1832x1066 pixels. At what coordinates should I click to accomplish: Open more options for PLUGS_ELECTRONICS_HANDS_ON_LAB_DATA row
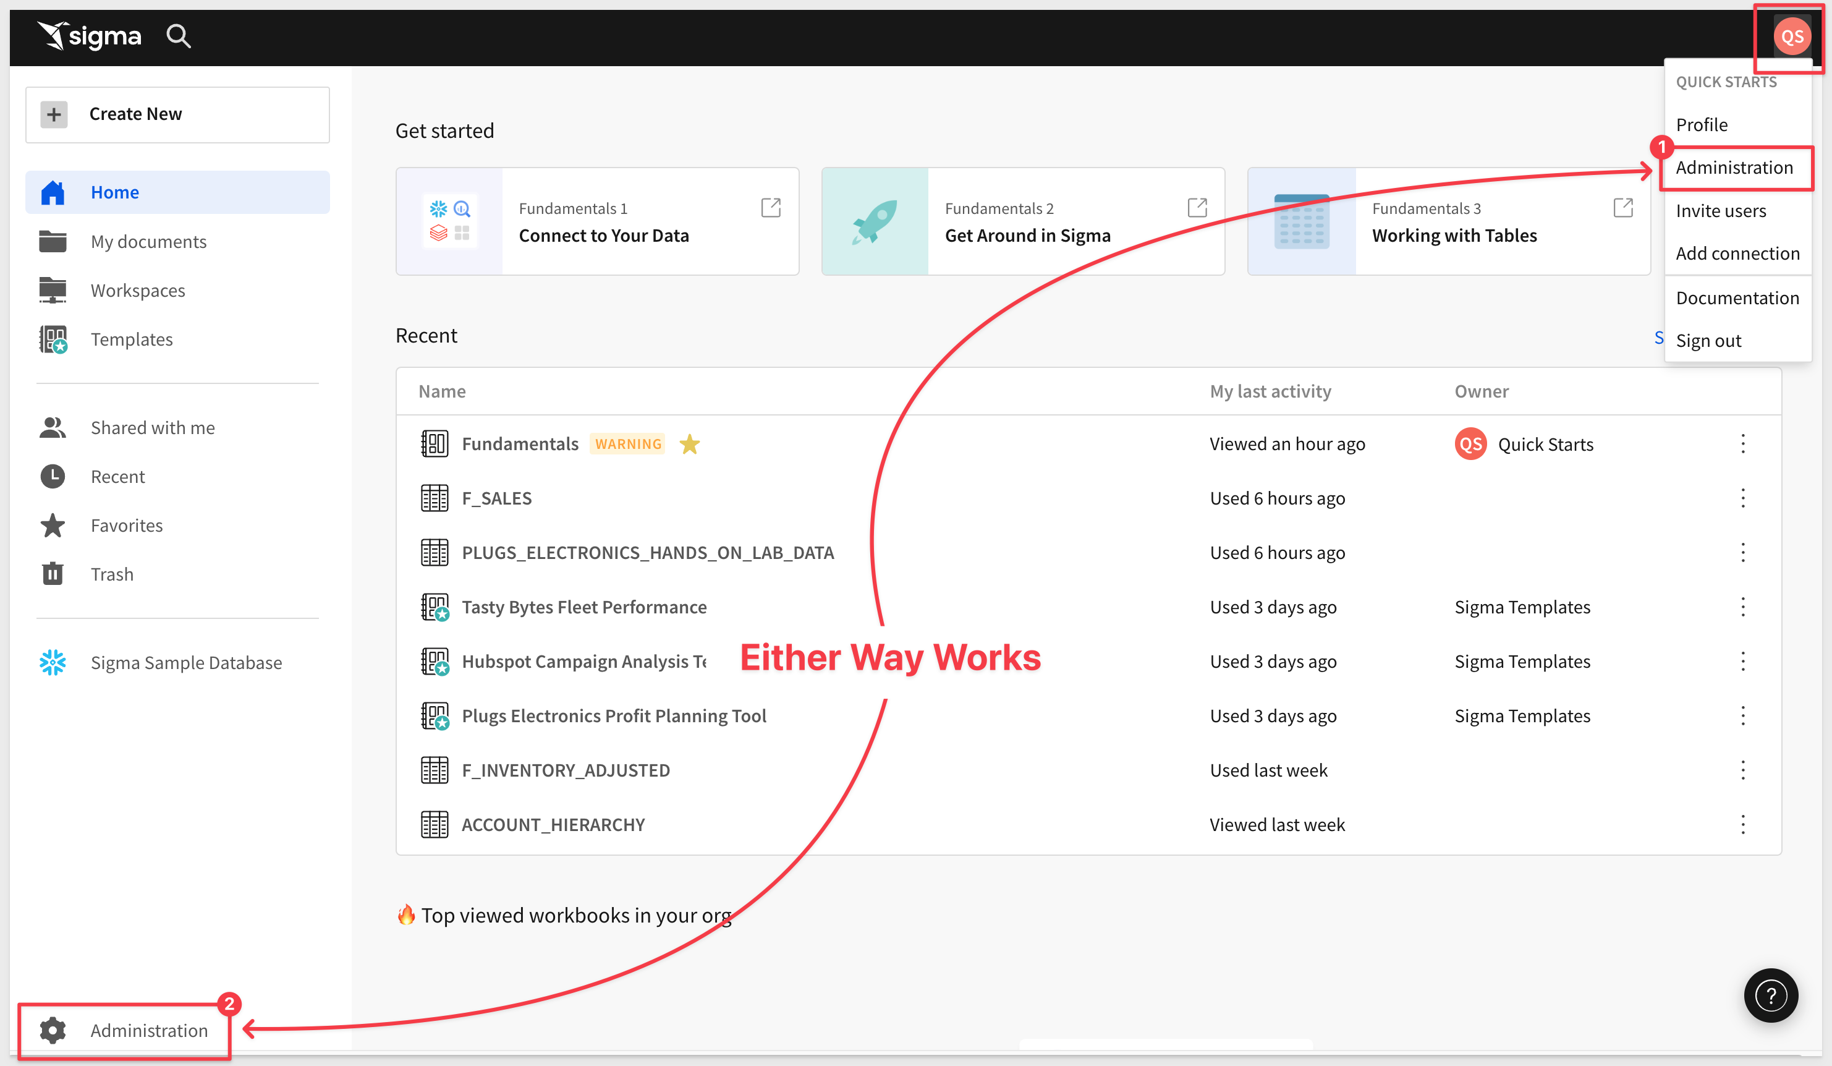point(1742,553)
